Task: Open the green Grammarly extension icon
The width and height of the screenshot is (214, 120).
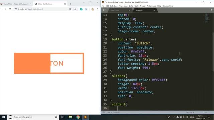Action: pos(81,9)
